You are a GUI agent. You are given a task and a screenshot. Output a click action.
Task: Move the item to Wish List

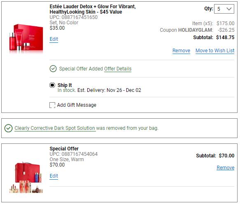pos(215,51)
